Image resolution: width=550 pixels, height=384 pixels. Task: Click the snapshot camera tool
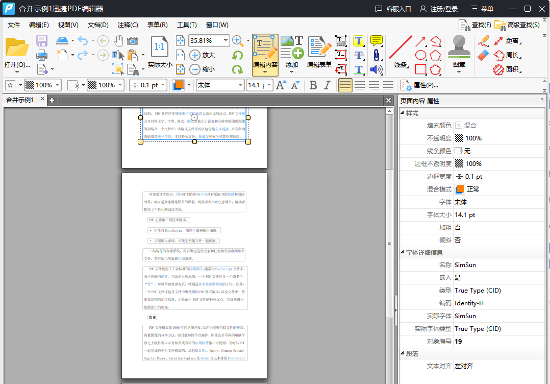(133, 41)
